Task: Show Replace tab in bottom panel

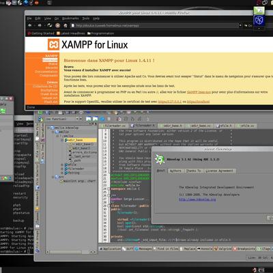Action: coord(188,249)
